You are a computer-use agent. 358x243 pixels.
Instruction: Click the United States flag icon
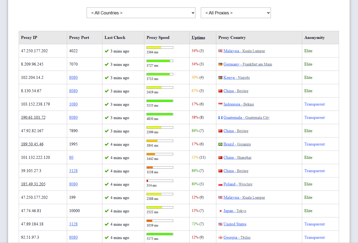coord(220,224)
